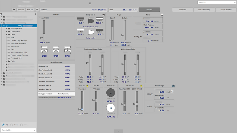The height and width of the screenshot is (133, 237).
Task: Click the Wells folder icon
Action: coord(9,61)
